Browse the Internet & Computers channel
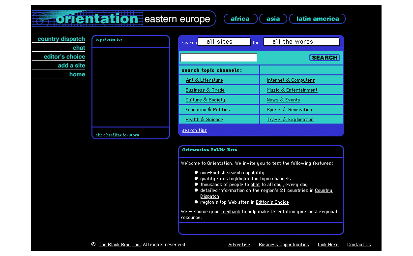This screenshot has width=413, height=256. (291, 80)
